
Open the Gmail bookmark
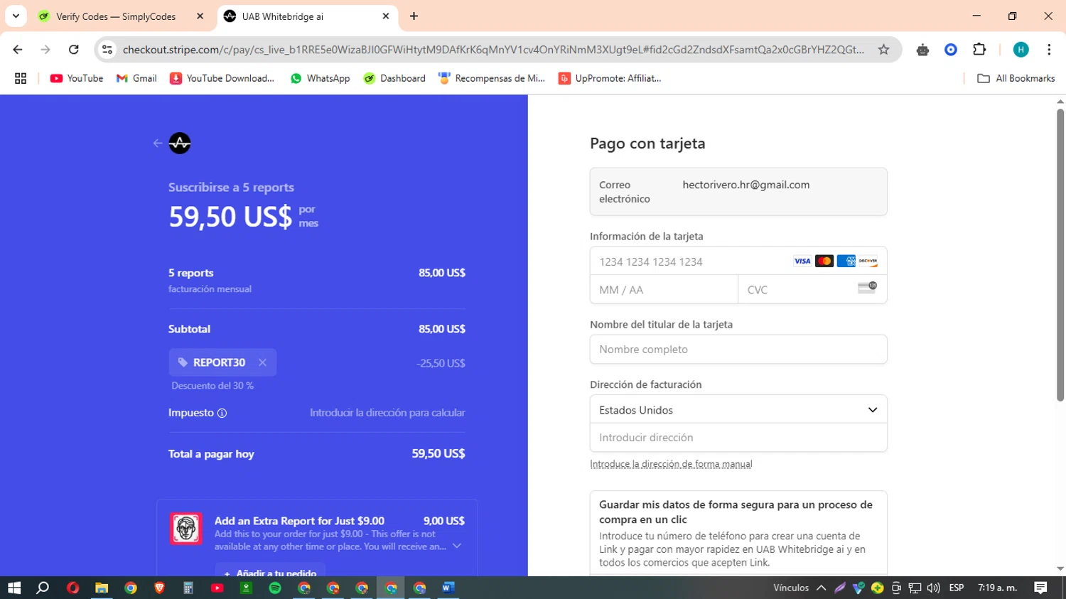click(x=136, y=79)
